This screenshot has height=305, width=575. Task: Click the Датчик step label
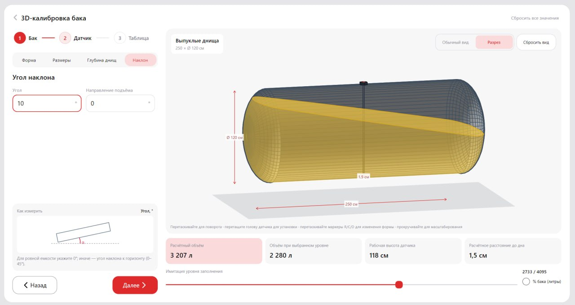tap(83, 38)
